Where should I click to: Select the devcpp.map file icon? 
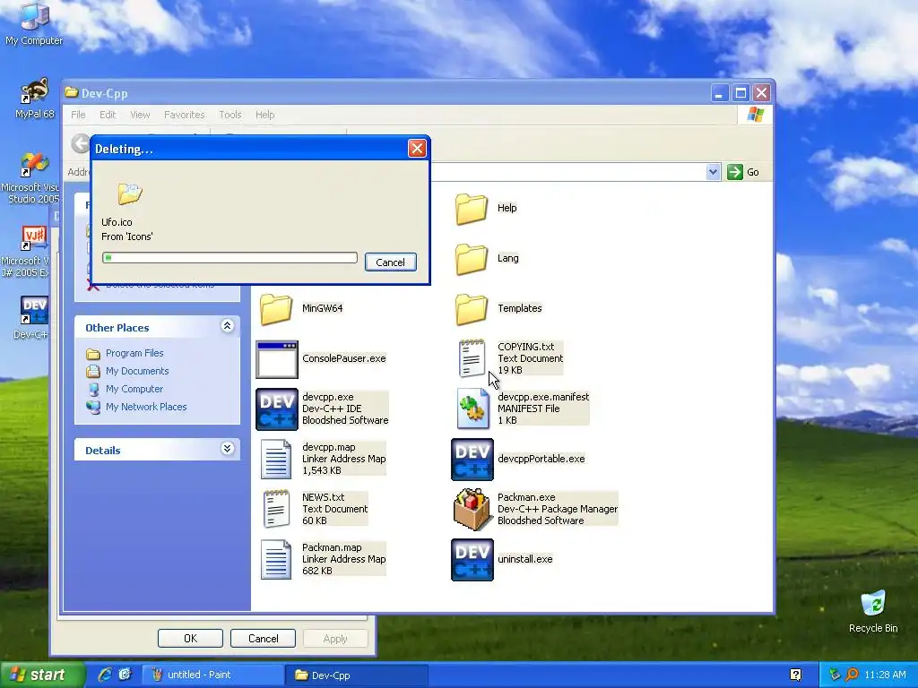tap(276, 460)
